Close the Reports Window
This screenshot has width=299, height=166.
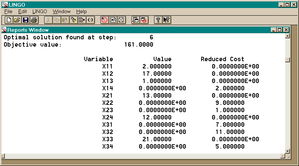[x=286, y=30]
